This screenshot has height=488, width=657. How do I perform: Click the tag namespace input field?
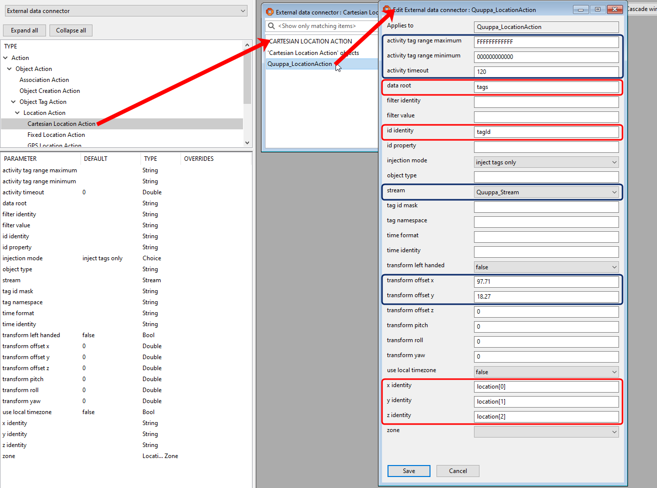(x=546, y=222)
